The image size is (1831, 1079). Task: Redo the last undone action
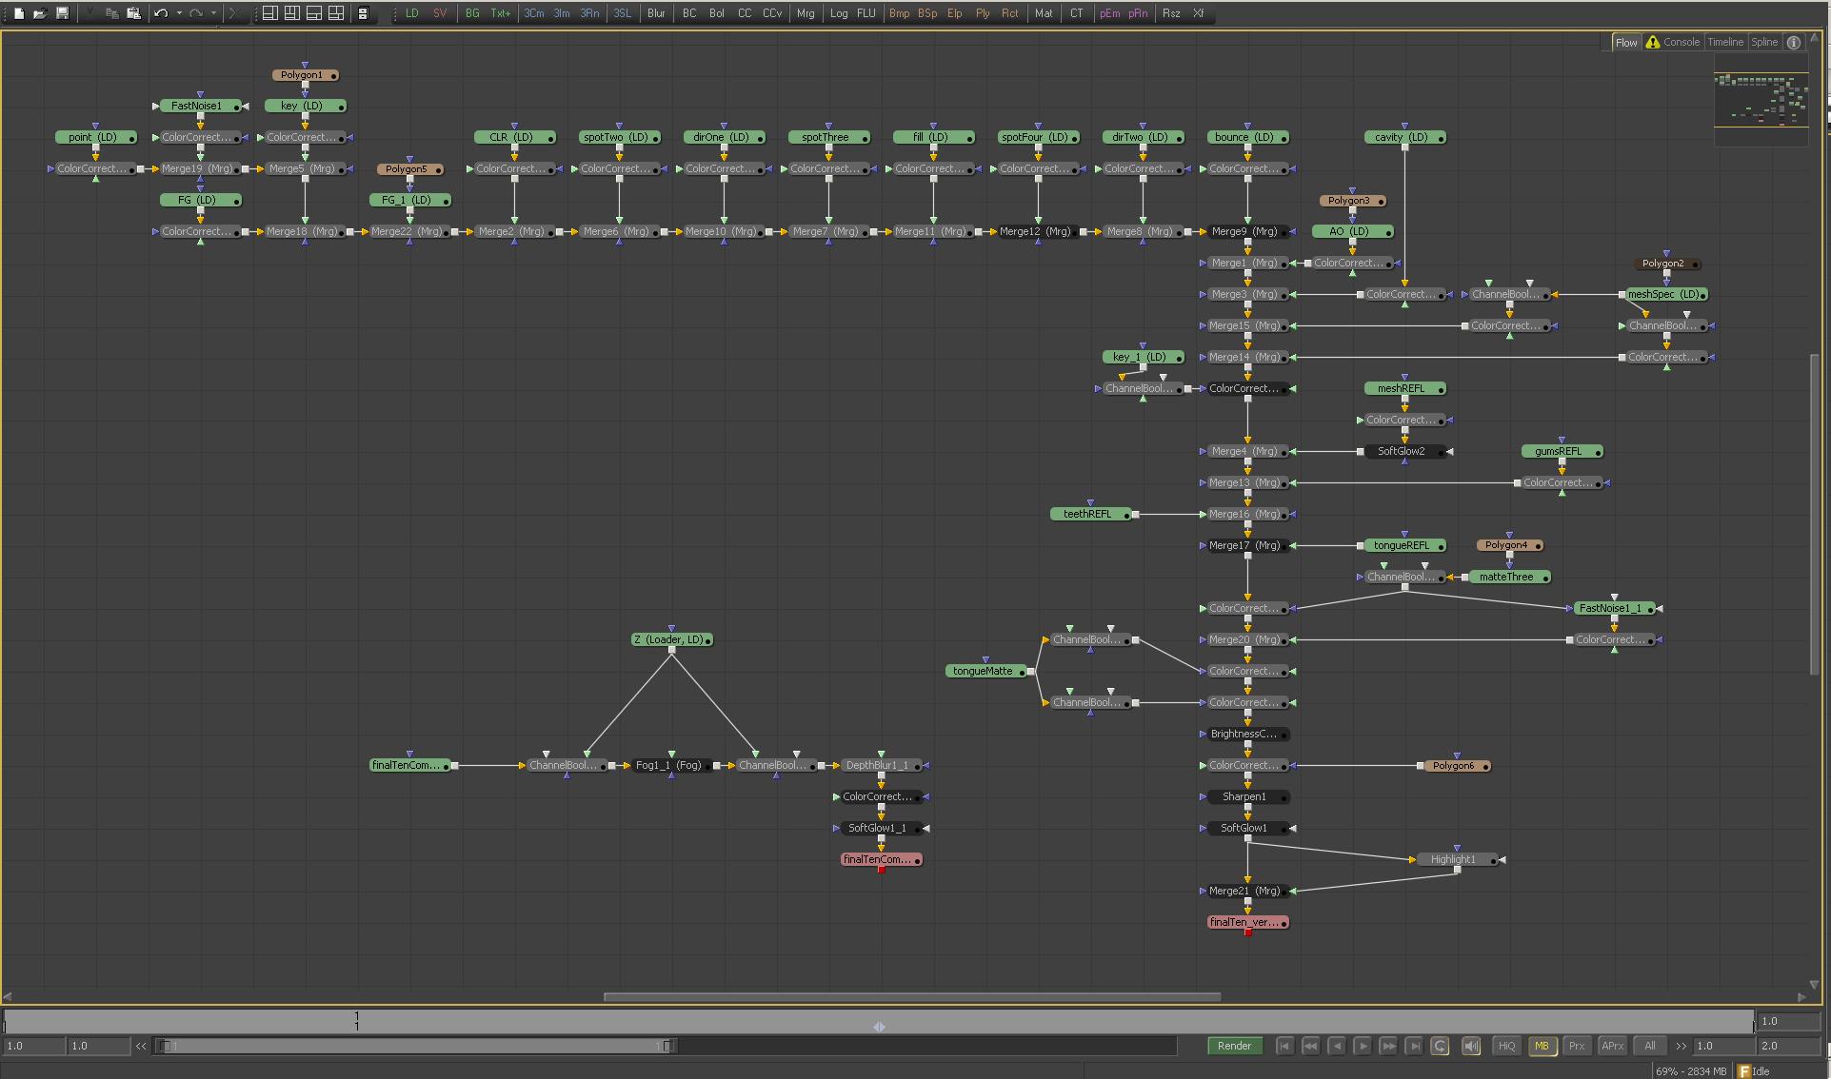coord(195,13)
